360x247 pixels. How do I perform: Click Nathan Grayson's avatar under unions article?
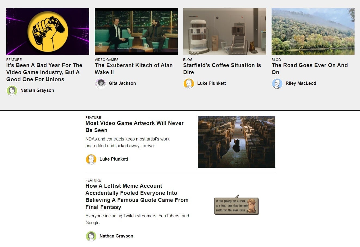pos(12,90)
